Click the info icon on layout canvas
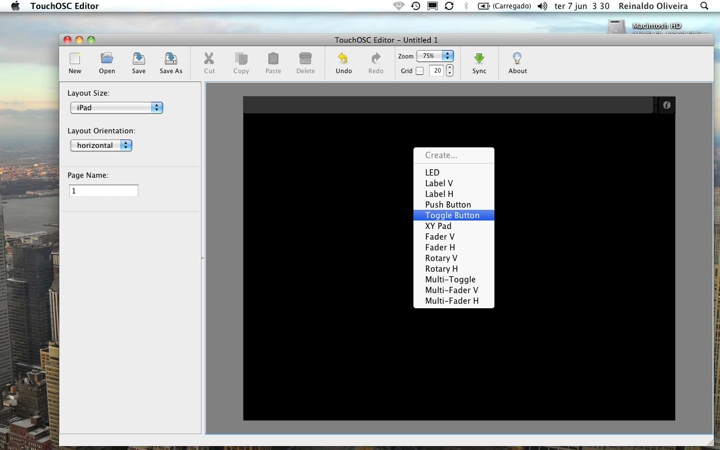The image size is (720, 450). (667, 105)
